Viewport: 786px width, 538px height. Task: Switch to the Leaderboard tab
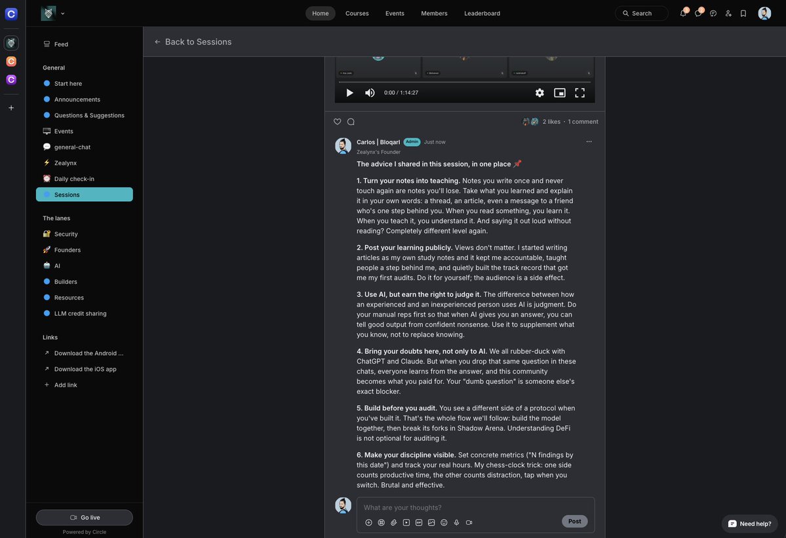pyautogui.click(x=482, y=14)
